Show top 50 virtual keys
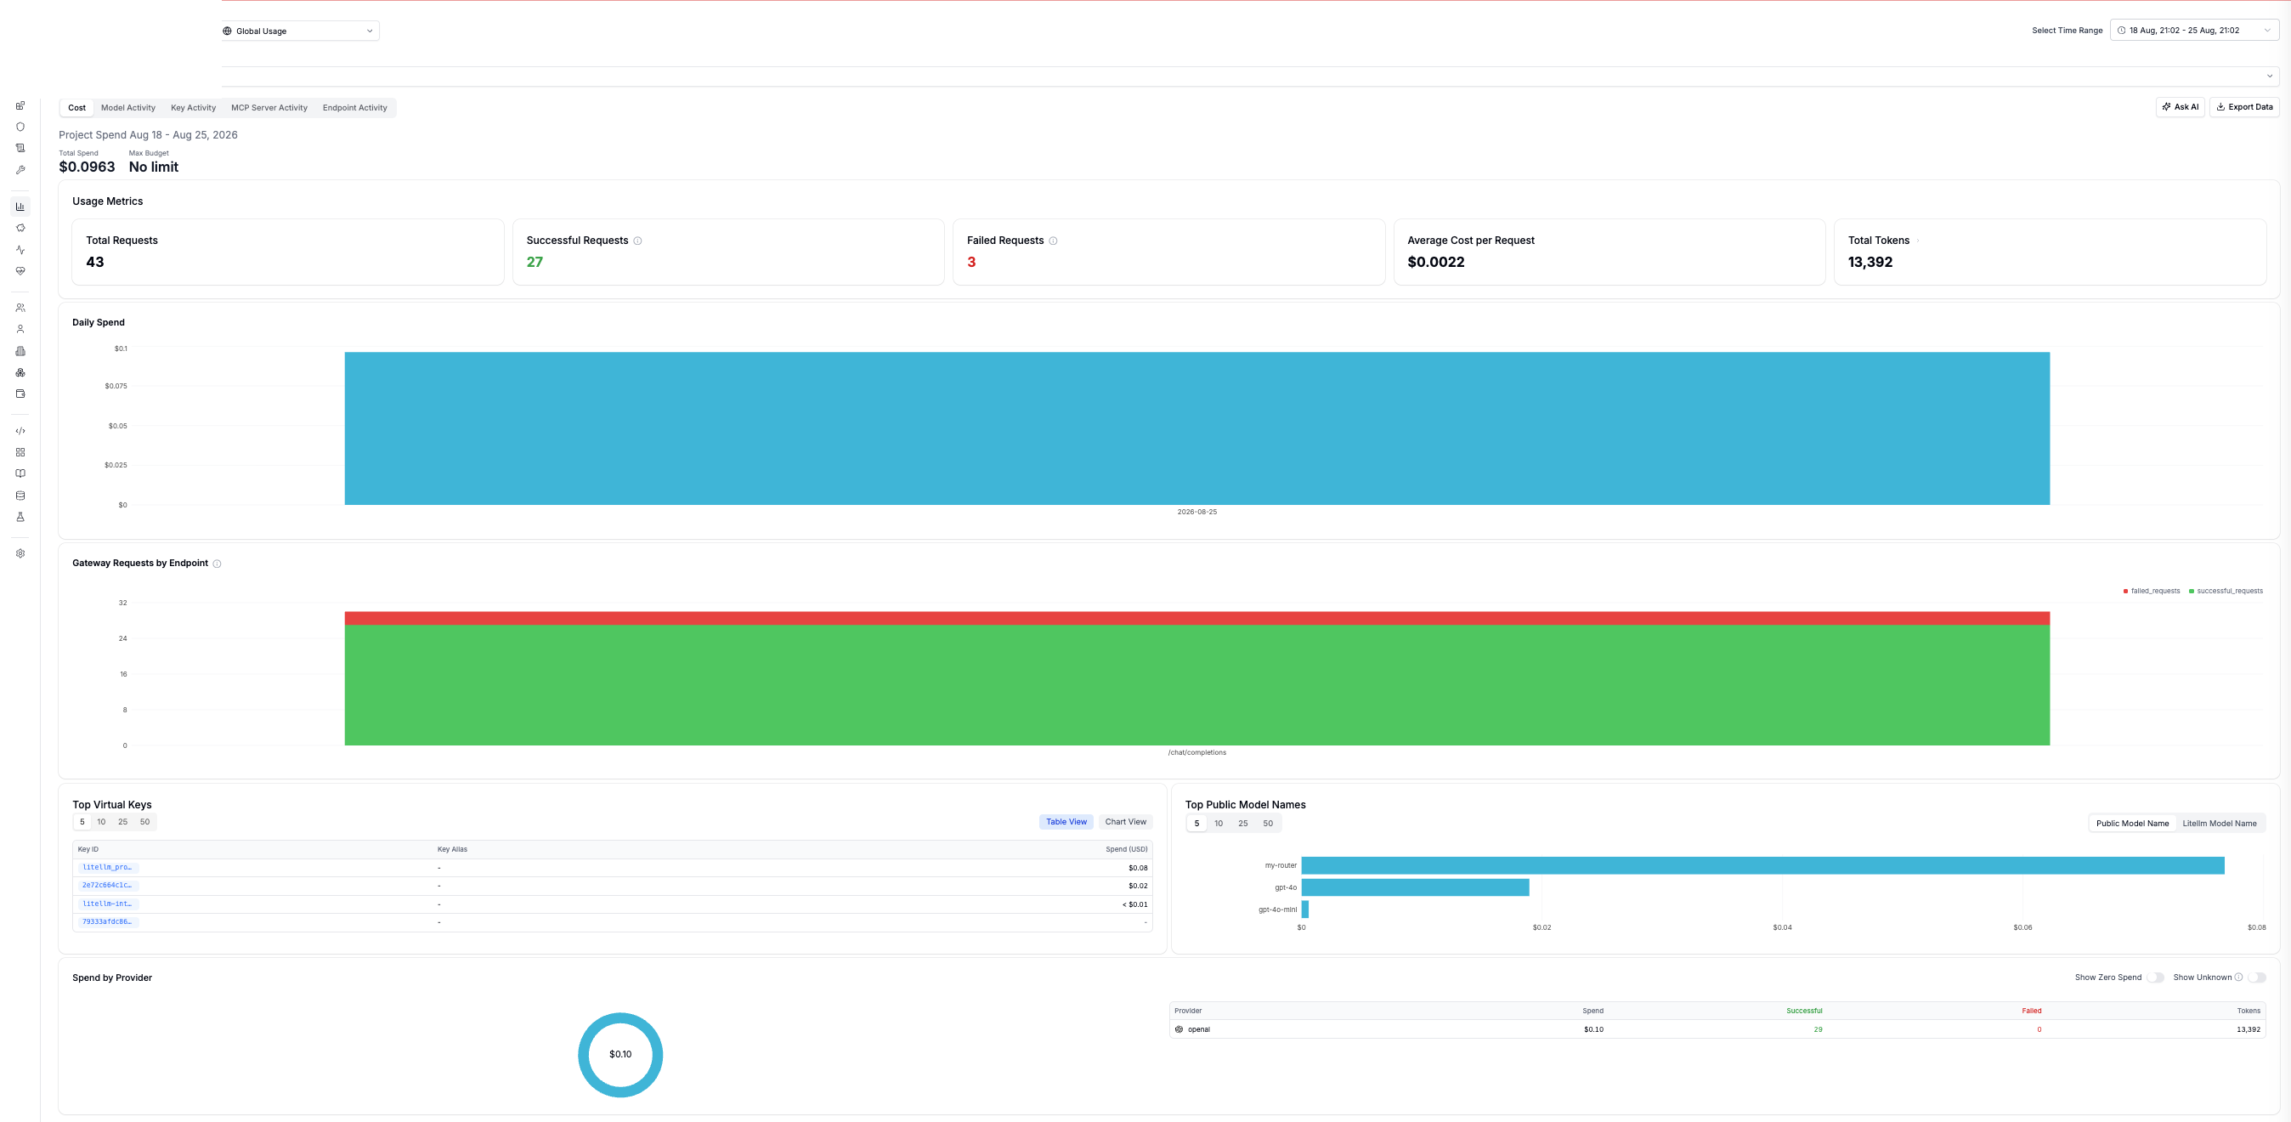 coord(145,822)
